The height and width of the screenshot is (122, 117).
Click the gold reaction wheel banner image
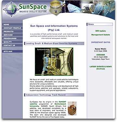[x=55, y=8]
